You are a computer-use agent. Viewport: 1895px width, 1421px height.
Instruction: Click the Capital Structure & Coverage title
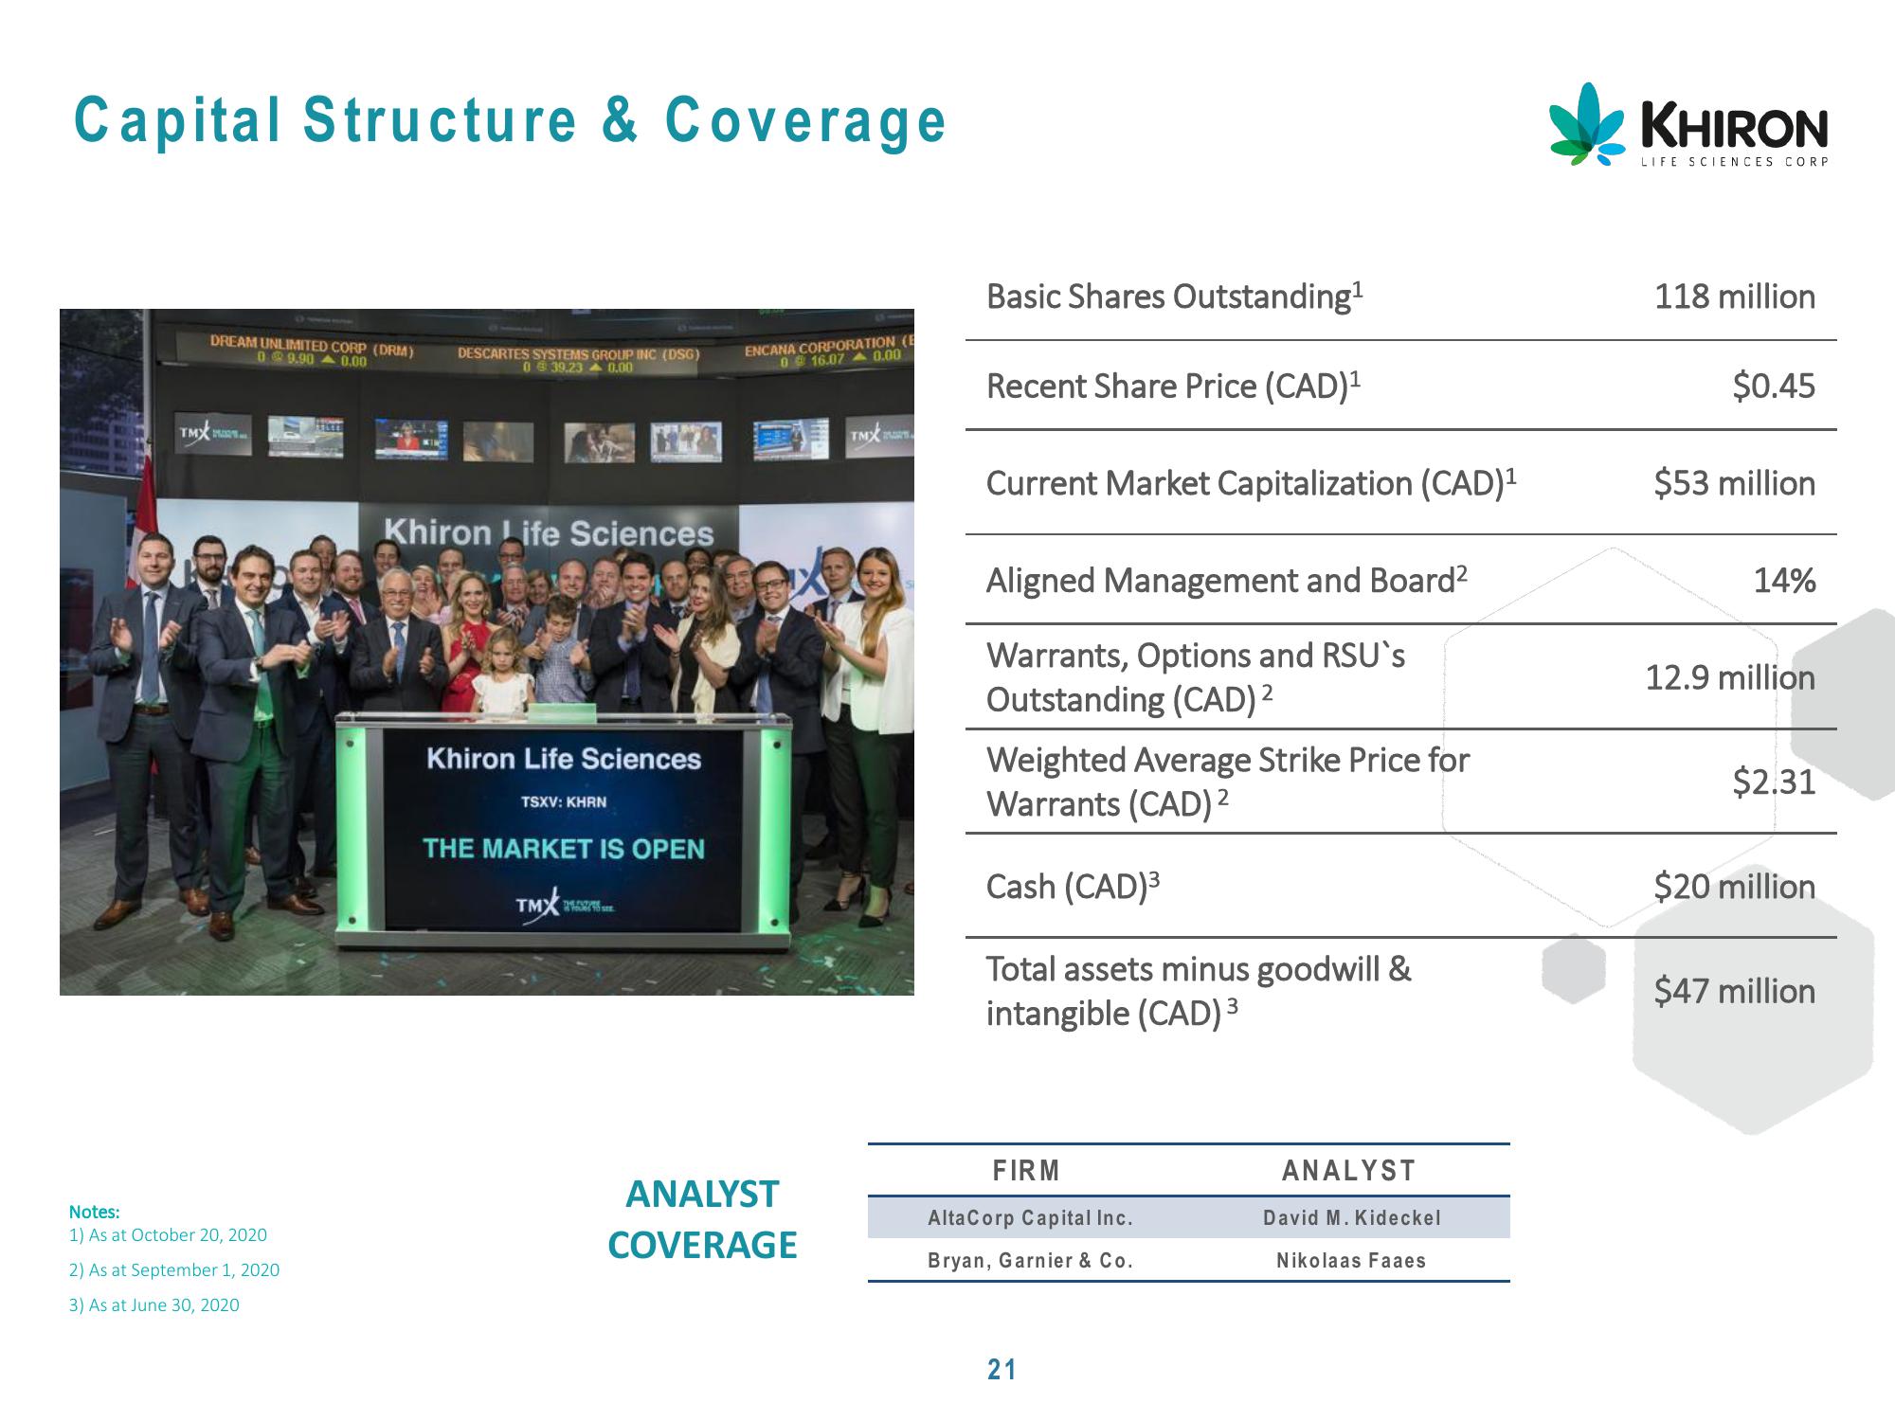click(510, 121)
